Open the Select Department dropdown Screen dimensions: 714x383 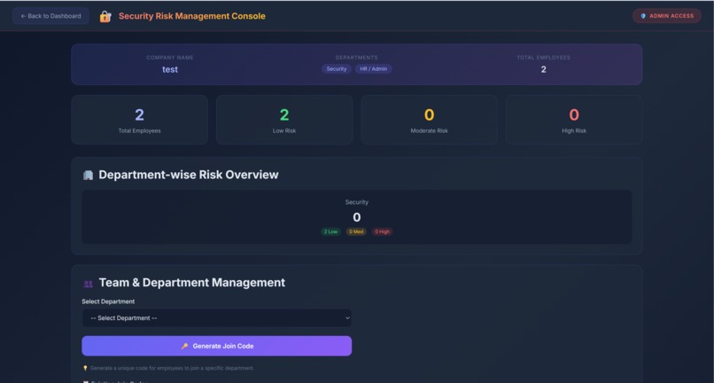tap(217, 317)
